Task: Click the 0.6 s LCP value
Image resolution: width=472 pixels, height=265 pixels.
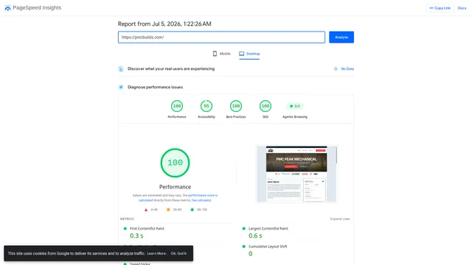Action: (255, 236)
